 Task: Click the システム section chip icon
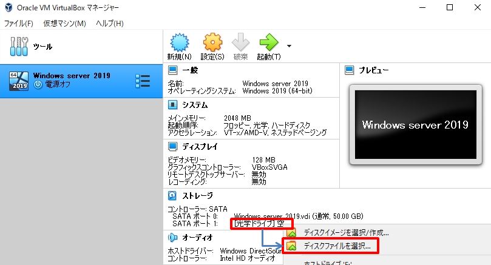172,105
